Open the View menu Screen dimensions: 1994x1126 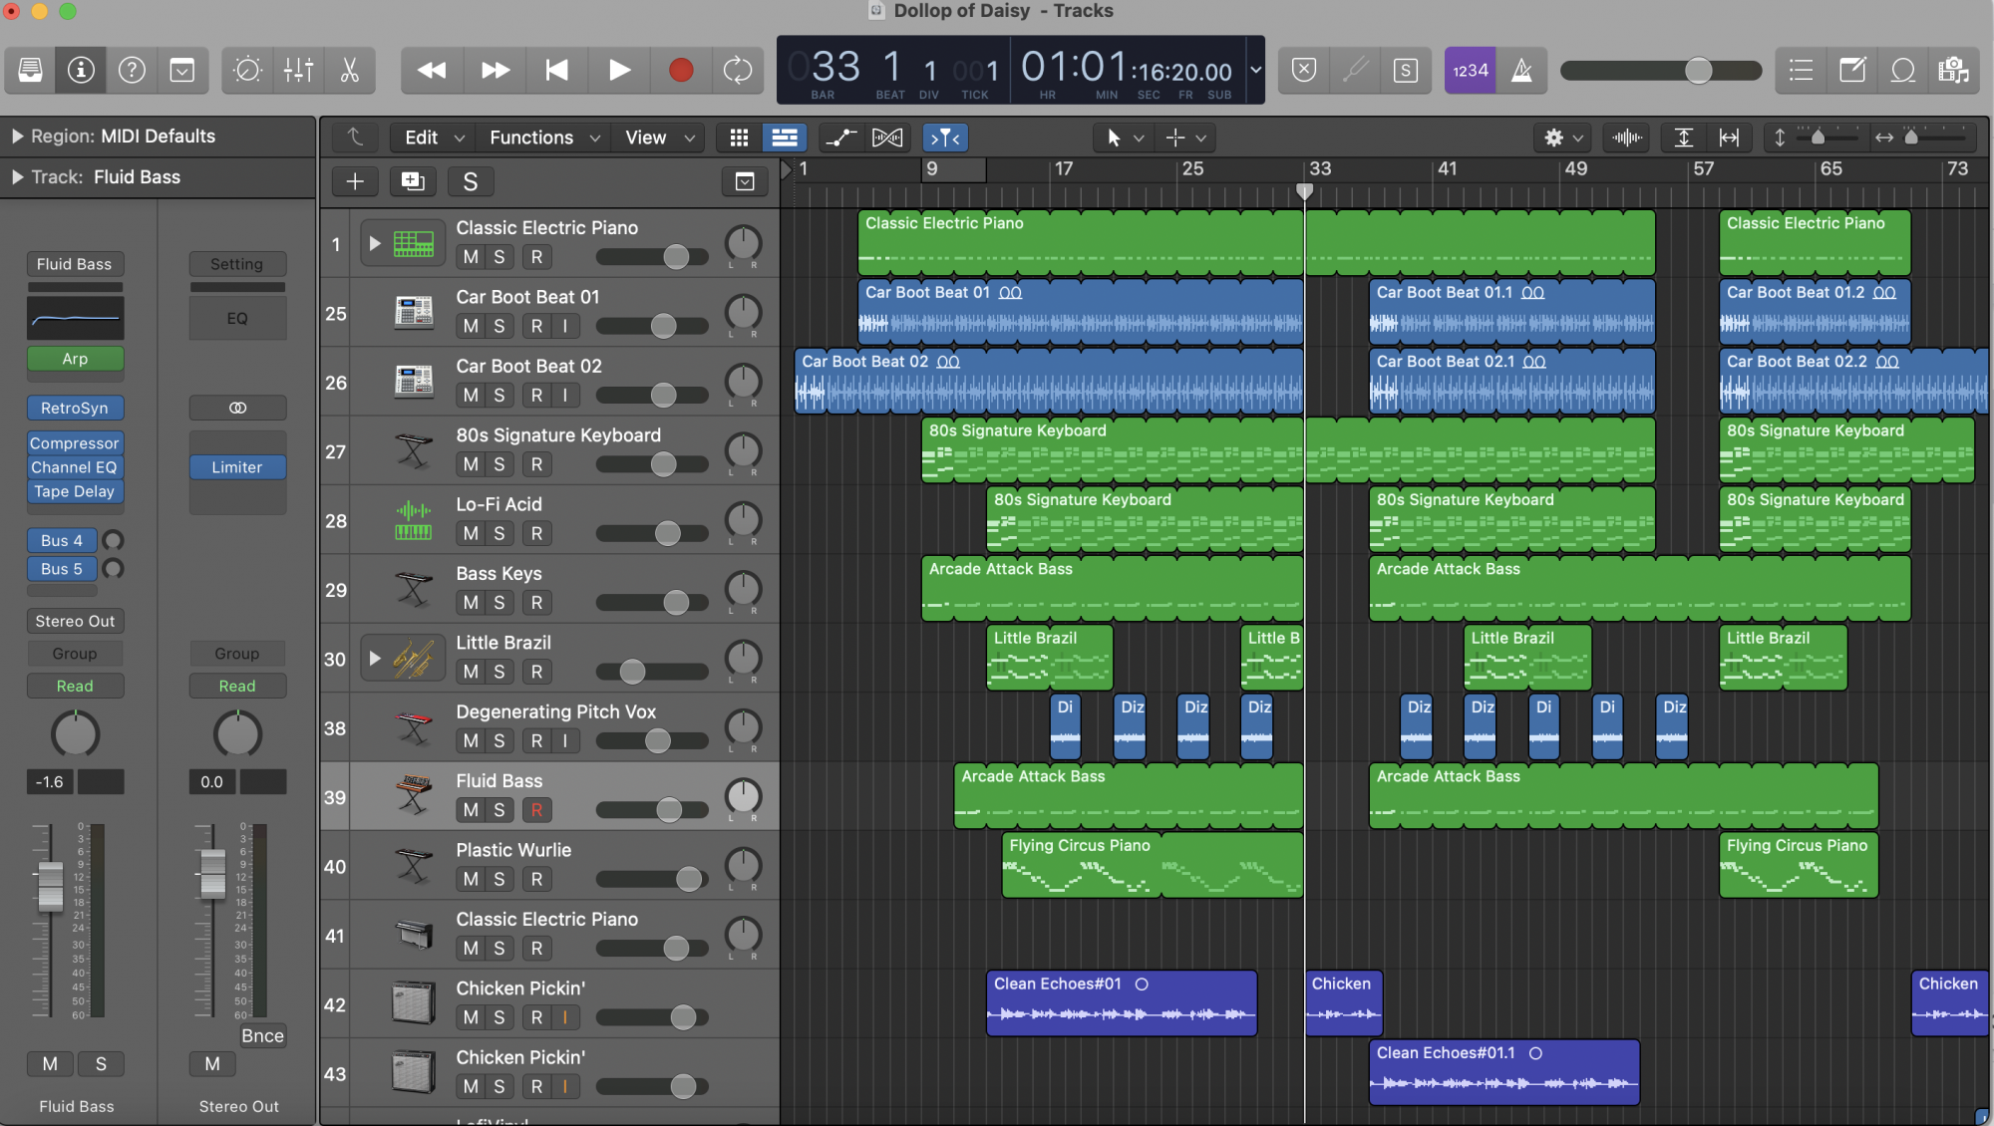coord(659,138)
